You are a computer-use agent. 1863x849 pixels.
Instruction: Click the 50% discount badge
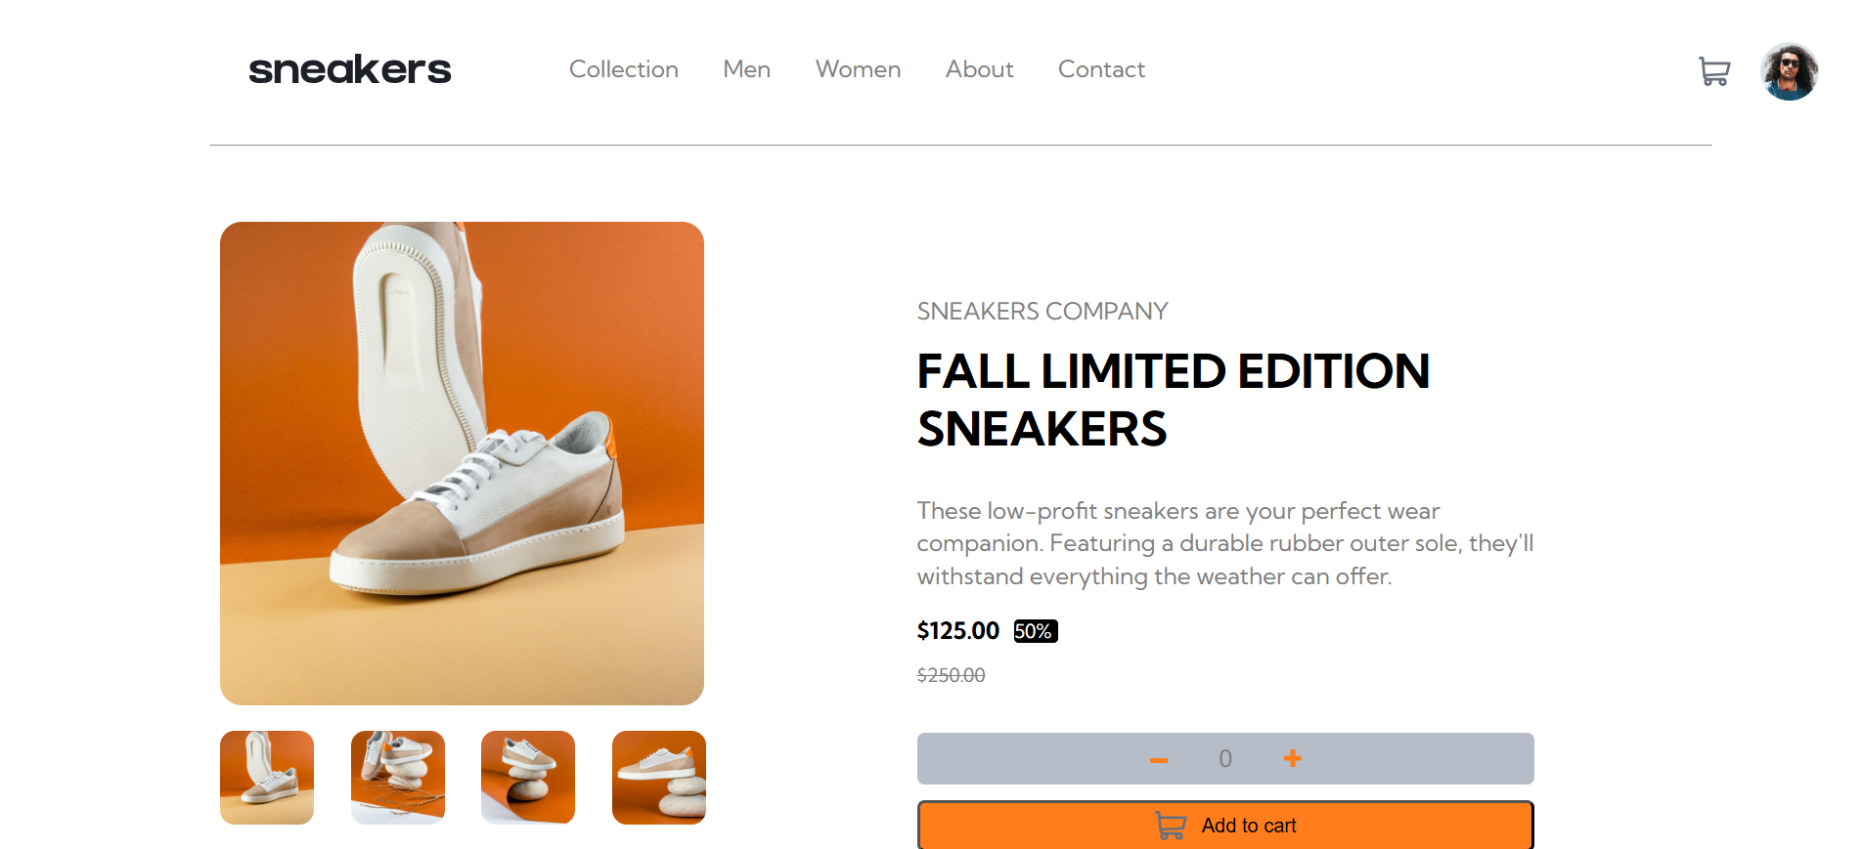(1035, 631)
